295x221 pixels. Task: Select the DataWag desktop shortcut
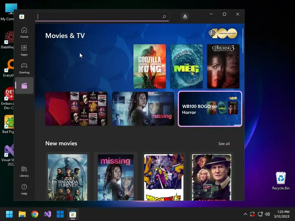coord(7,40)
